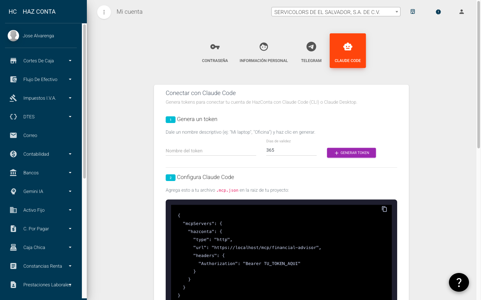Expand Impuestos I.V.A. menu arrow
The width and height of the screenshot is (481, 300).
point(70,98)
